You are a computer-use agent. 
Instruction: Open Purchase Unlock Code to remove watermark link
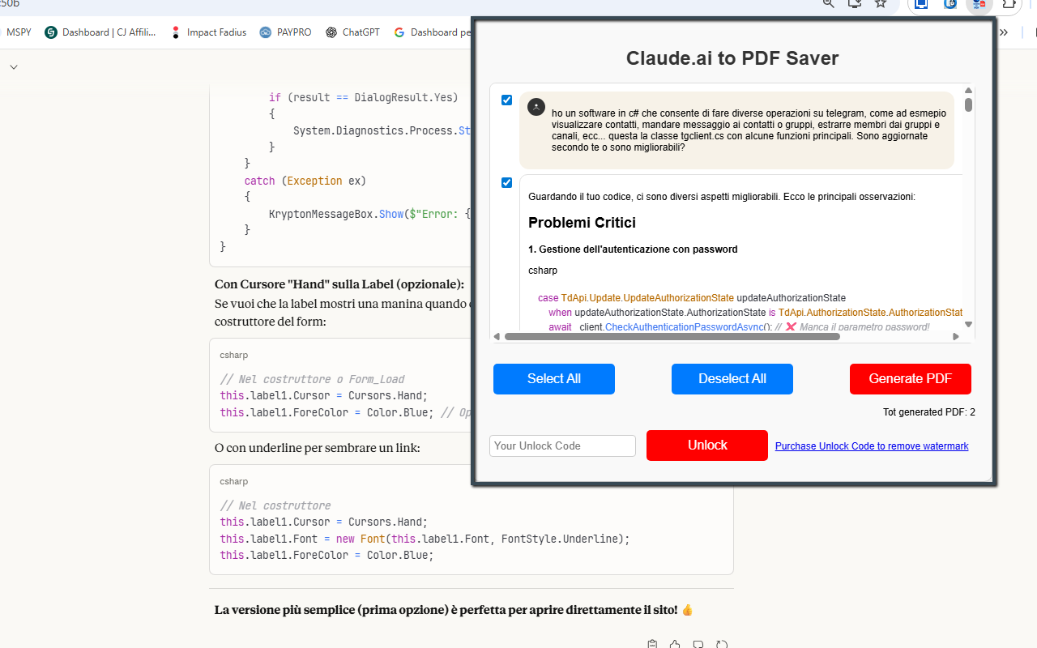871,446
